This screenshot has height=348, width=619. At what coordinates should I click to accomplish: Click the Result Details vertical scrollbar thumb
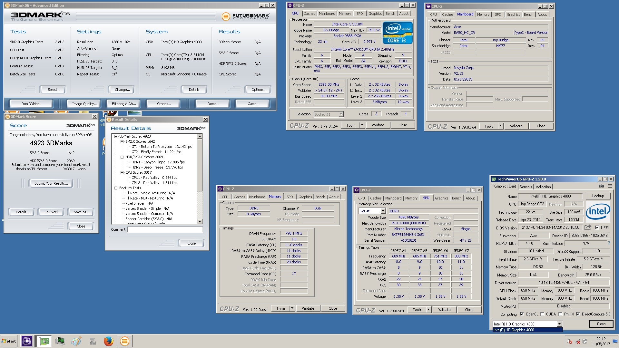click(200, 166)
